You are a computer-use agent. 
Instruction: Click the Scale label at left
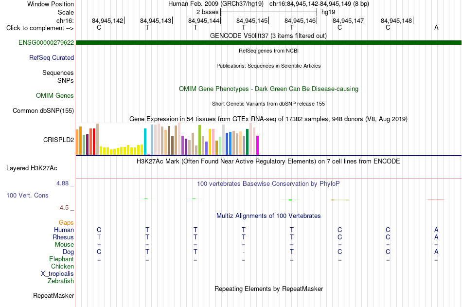(x=66, y=12)
